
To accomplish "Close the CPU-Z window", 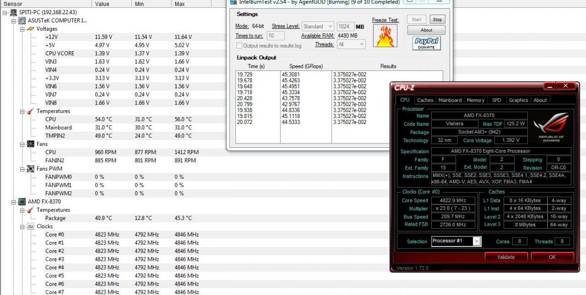I will (x=566, y=86).
